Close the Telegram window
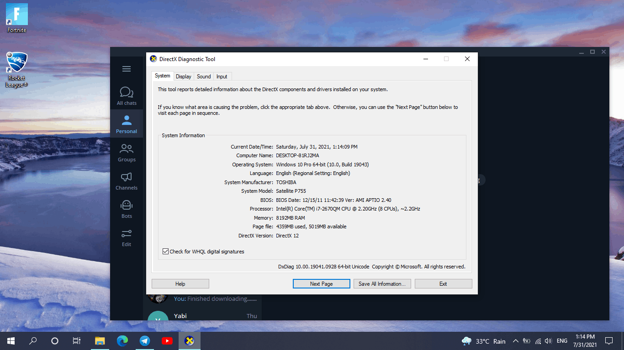Image resolution: width=624 pixels, height=350 pixels. [x=603, y=52]
